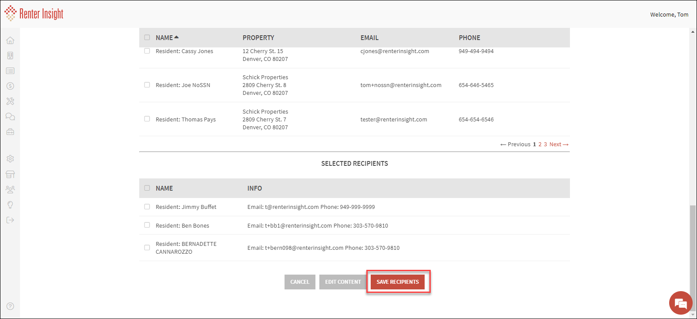Image resolution: width=697 pixels, height=319 pixels.
Task: Click phone number 654-654-6546
Action: coord(476,120)
